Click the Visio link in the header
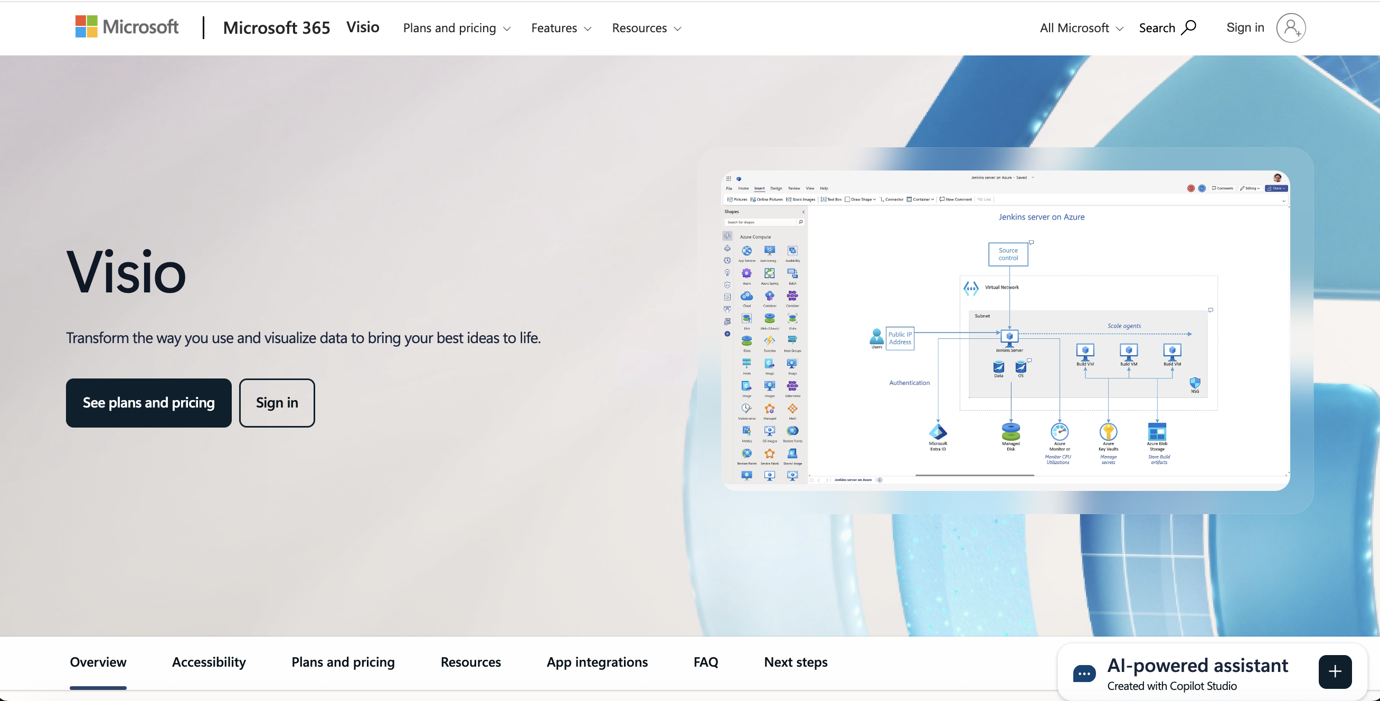This screenshot has width=1380, height=701. pos(363,27)
